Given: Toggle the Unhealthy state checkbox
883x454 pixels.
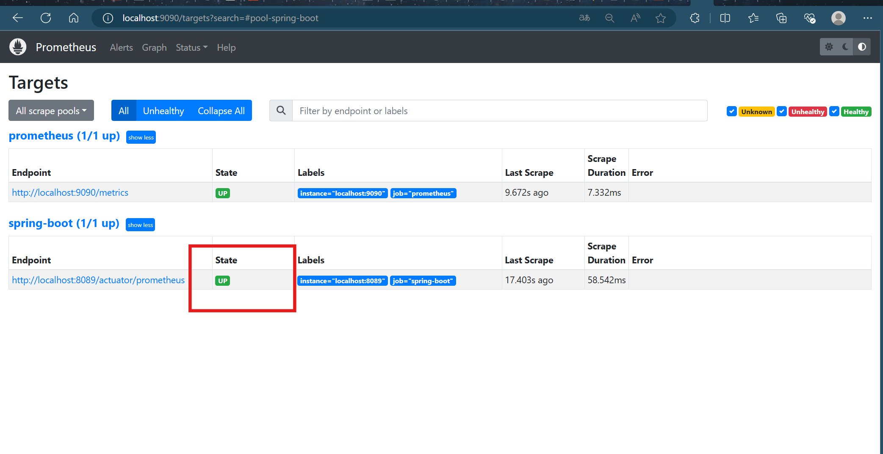Looking at the screenshot, I should tap(782, 111).
